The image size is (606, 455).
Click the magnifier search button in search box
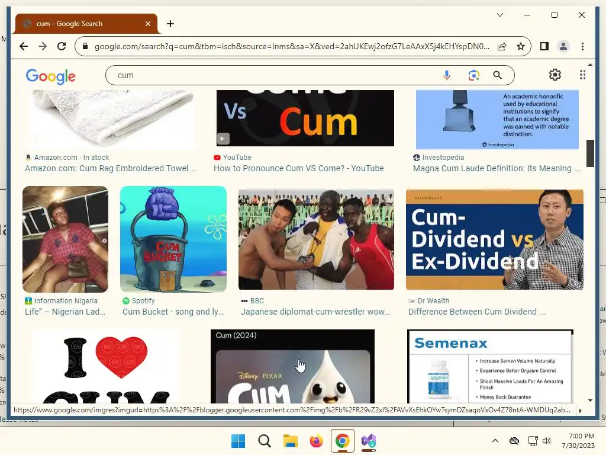(x=497, y=75)
